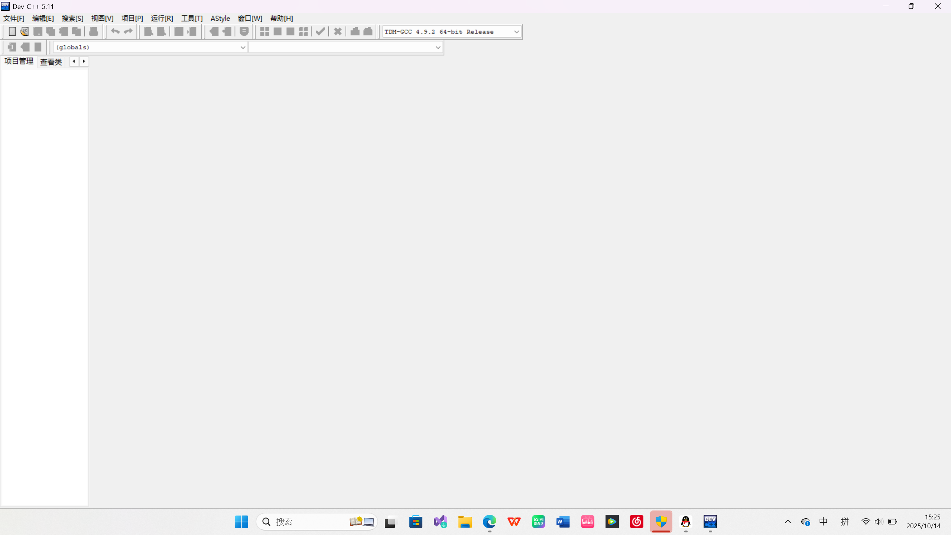
Task: Click the Profile analysis chart icon
Action: point(355,32)
